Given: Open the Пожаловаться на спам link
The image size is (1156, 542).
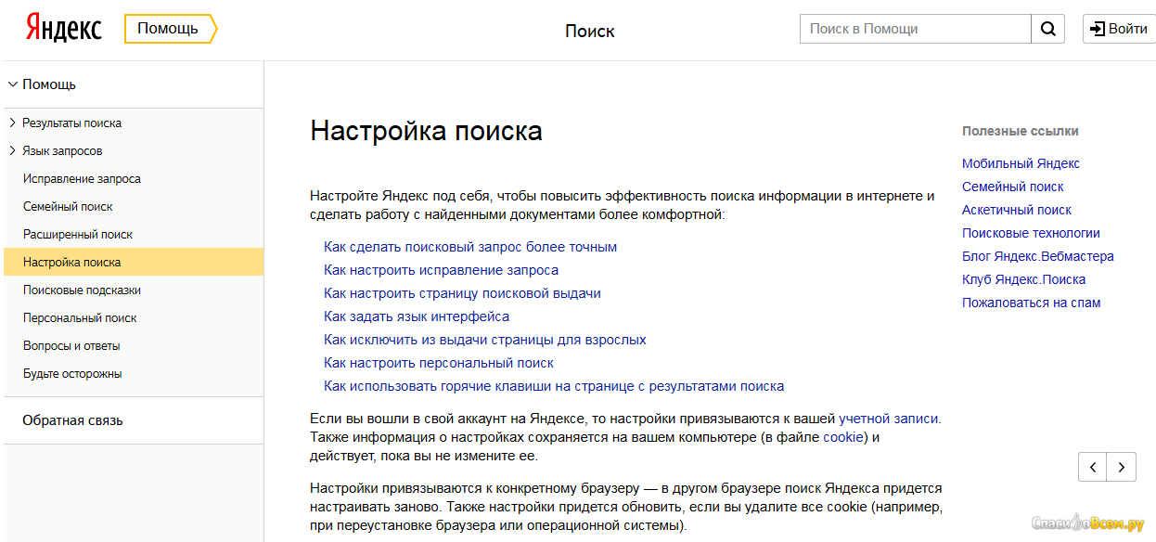Looking at the screenshot, I should [x=1031, y=303].
